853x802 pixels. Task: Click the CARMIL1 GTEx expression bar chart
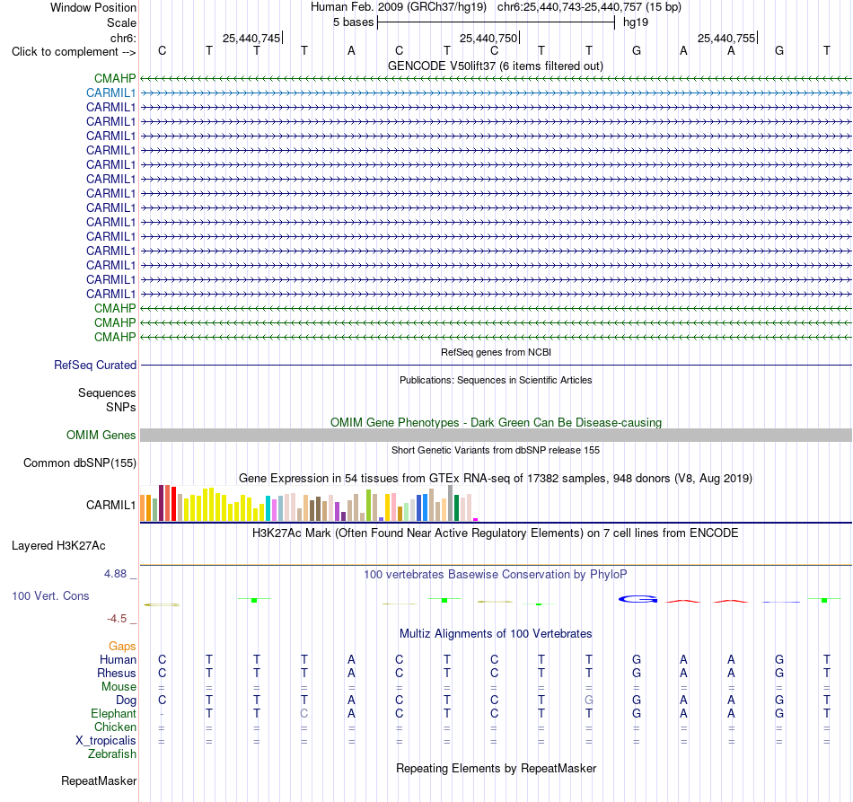309,503
